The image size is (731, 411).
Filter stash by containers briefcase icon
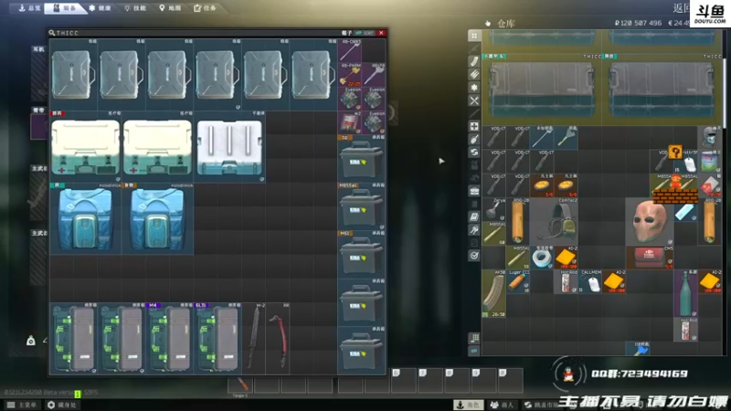click(x=474, y=191)
